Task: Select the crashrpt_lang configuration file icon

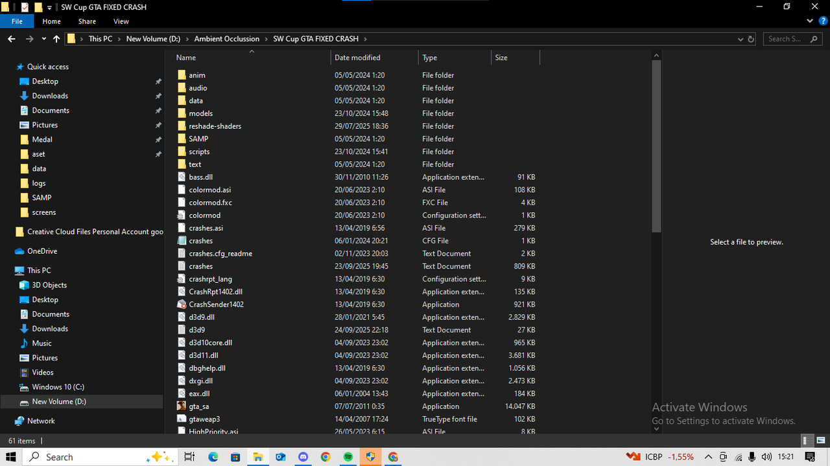Action: (182, 279)
